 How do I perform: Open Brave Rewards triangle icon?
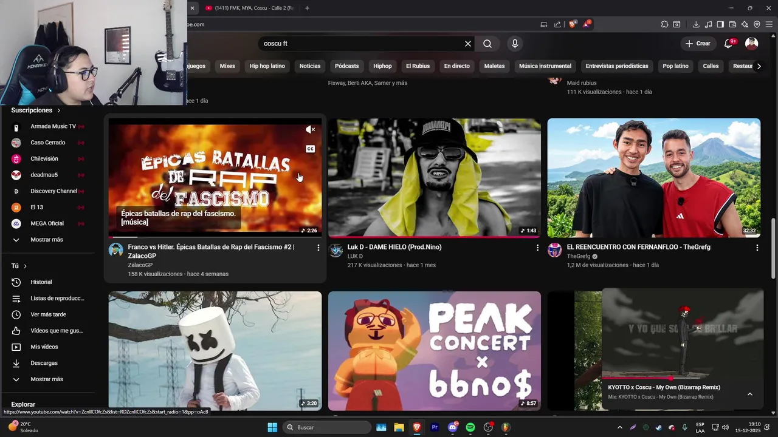coord(587,24)
